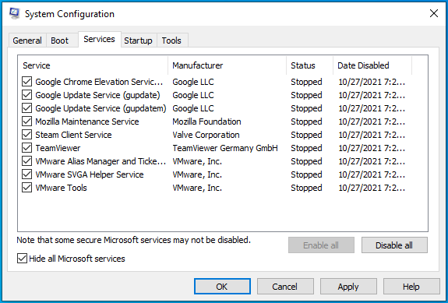Sort by the Manufacturer column header
Image resolution: width=448 pixels, height=303 pixels.
coord(228,65)
